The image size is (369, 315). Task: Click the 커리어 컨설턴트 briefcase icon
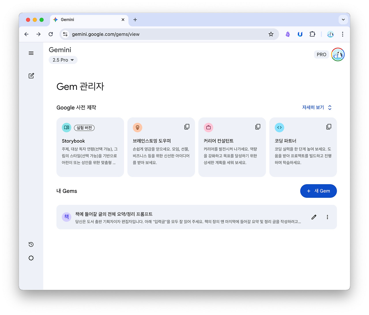tap(208, 128)
